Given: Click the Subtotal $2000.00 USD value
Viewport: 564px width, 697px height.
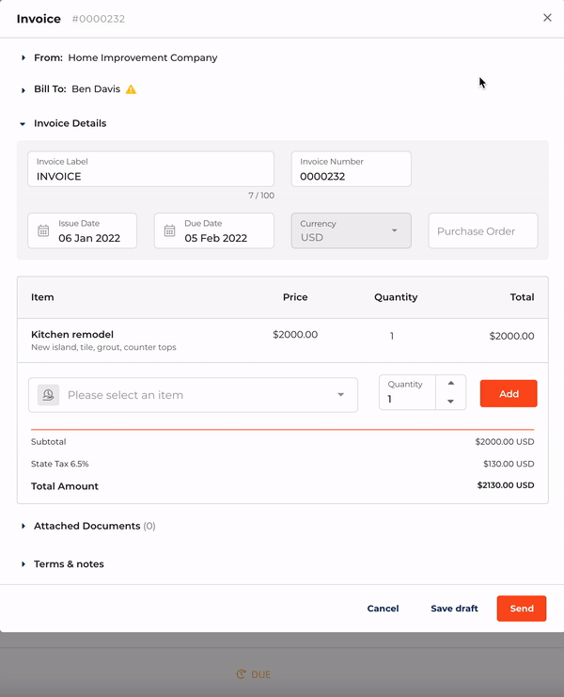Looking at the screenshot, I should click(x=505, y=441).
